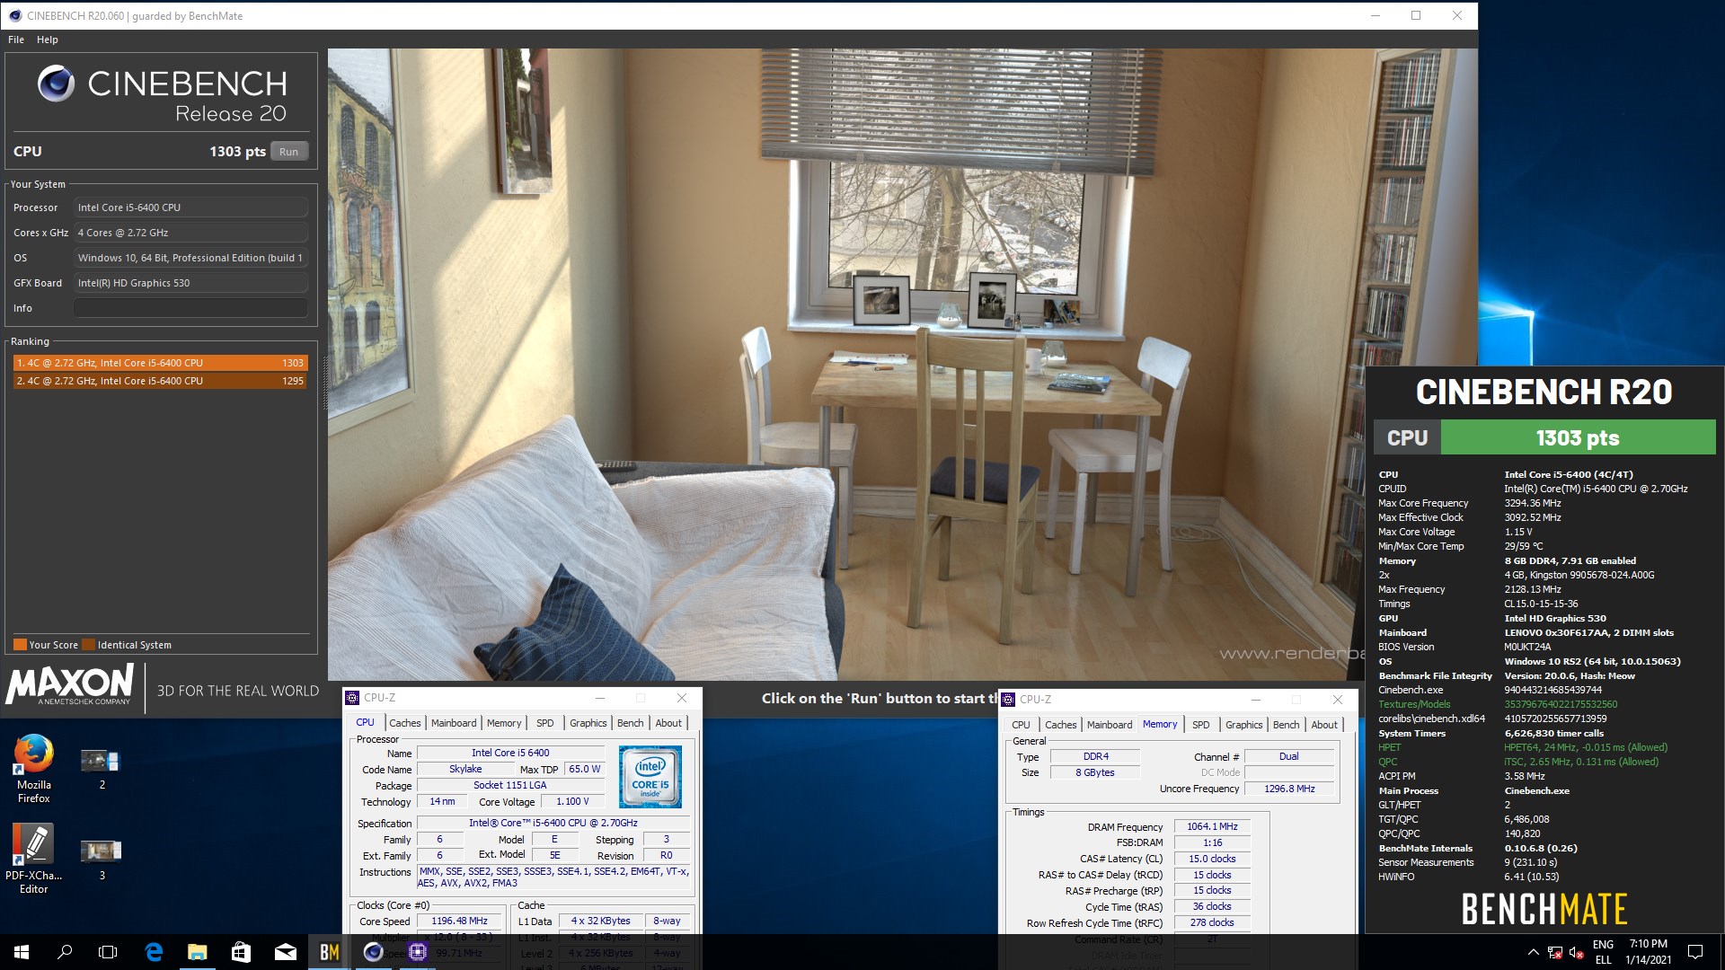
Task: Click Processor field Intel Core i5-6400
Action: 190,207
